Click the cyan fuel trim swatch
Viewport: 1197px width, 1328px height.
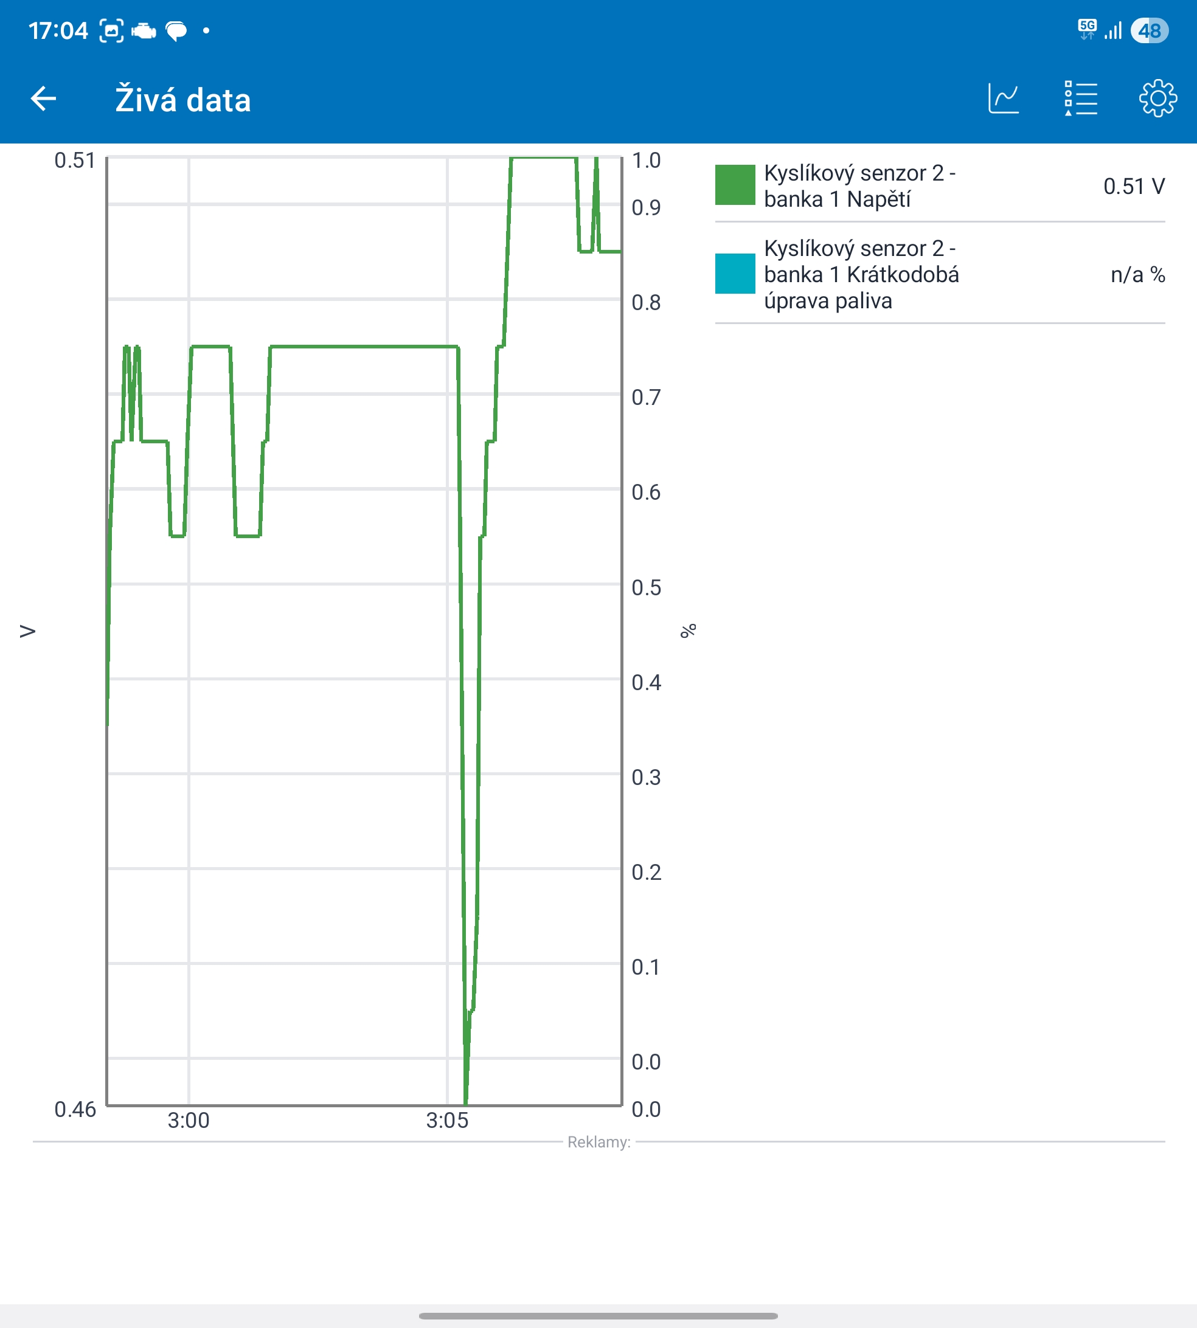pyautogui.click(x=735, y=274)
